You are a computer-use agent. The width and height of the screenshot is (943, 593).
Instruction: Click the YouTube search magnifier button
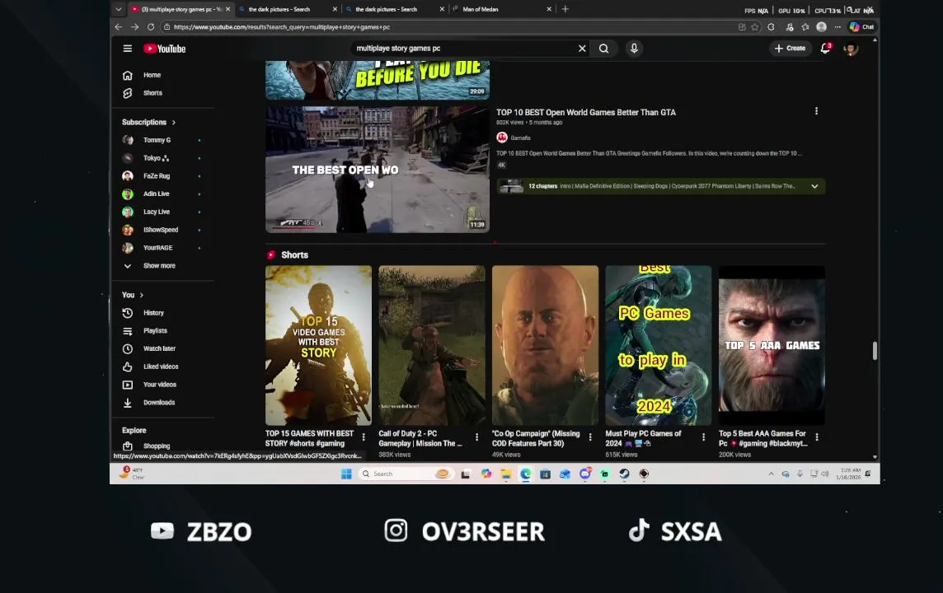(604, 49)
